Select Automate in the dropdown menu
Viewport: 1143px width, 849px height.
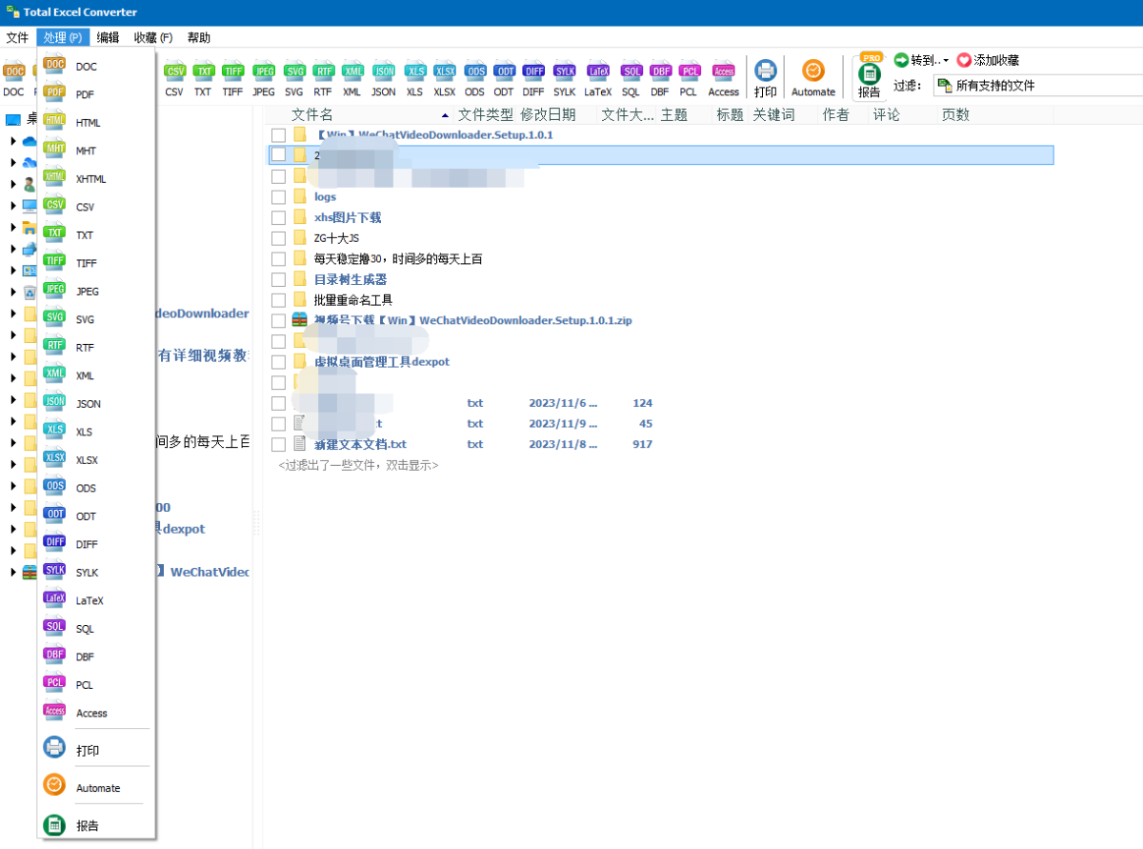tap(95, 788)
